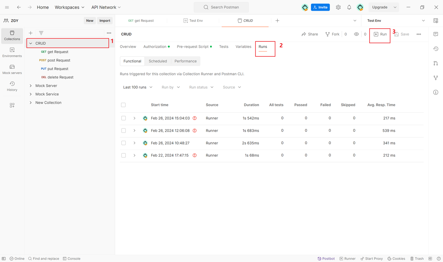The height and width of the screenshot is (262, 443).
Task: Expand the Mock Server collection
Action: coord(30,86)
